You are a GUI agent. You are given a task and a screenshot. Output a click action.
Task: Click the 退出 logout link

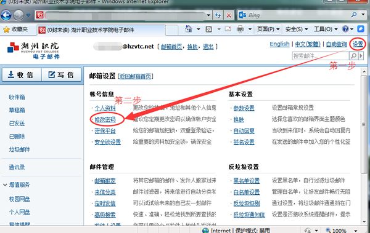point(208,47)
